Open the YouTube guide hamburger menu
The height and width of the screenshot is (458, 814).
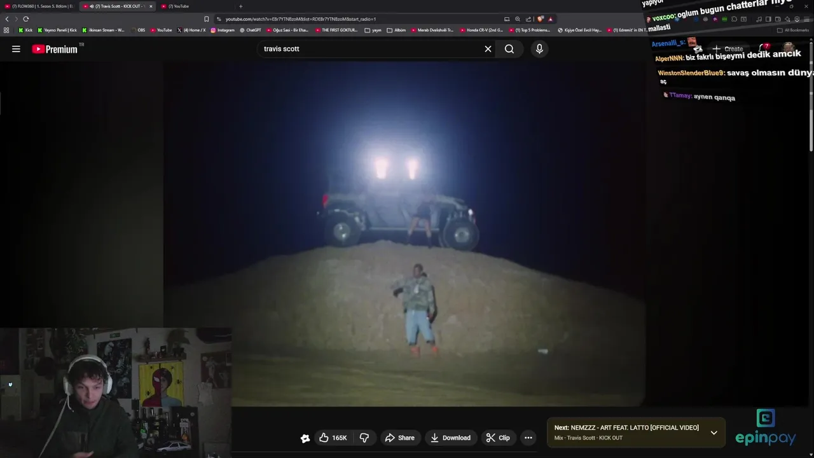(x=16, y=49)
